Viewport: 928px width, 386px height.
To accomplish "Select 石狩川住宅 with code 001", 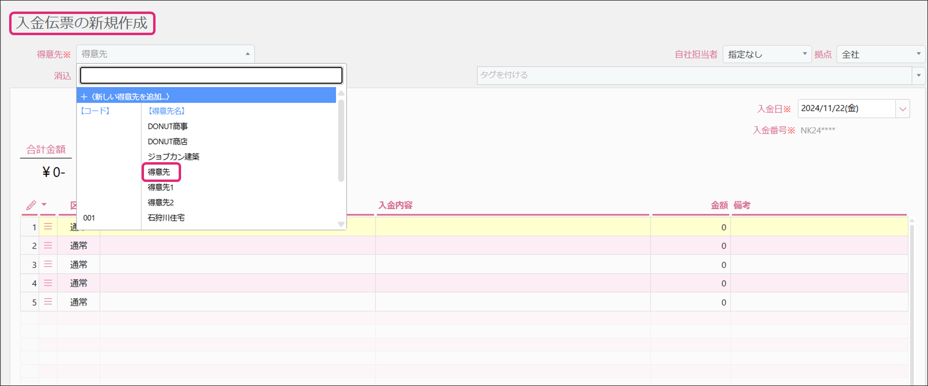I will point(166,218).
